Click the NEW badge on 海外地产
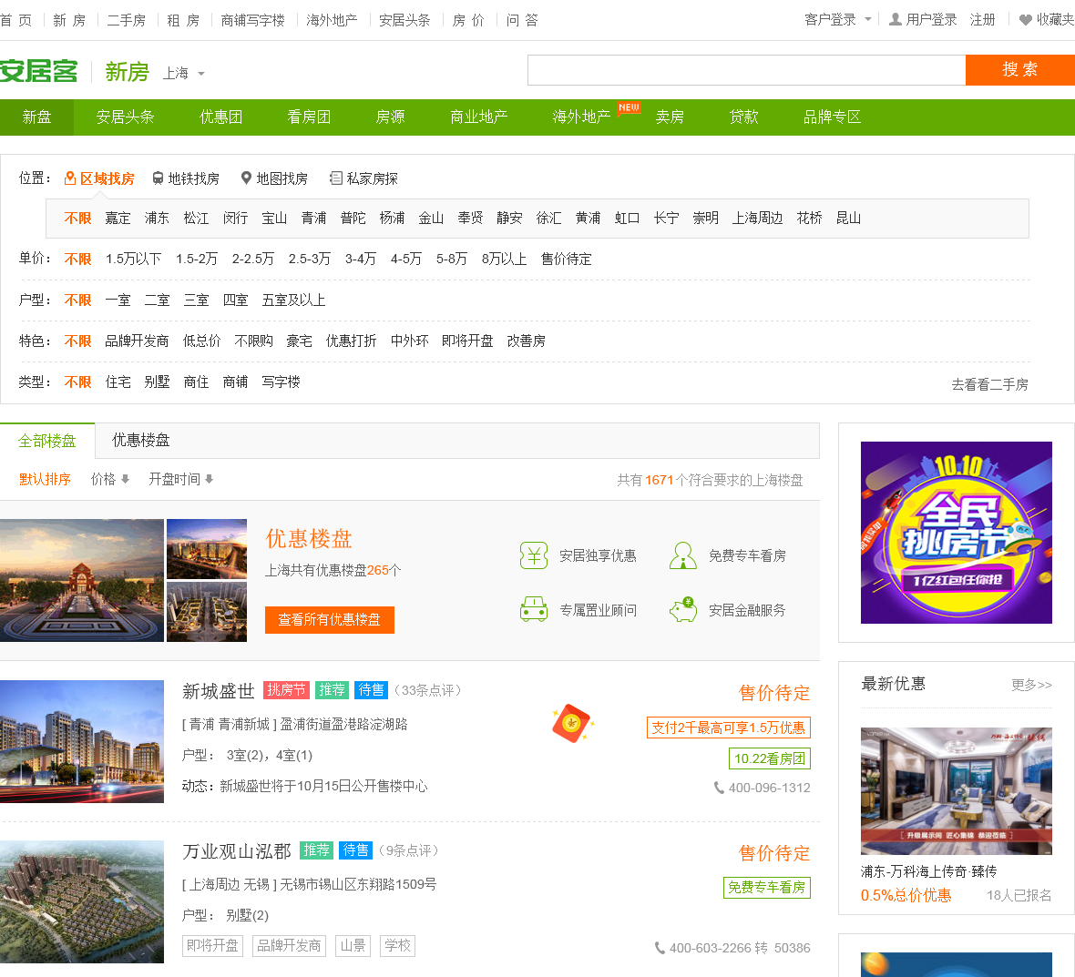 pos(629,107)
